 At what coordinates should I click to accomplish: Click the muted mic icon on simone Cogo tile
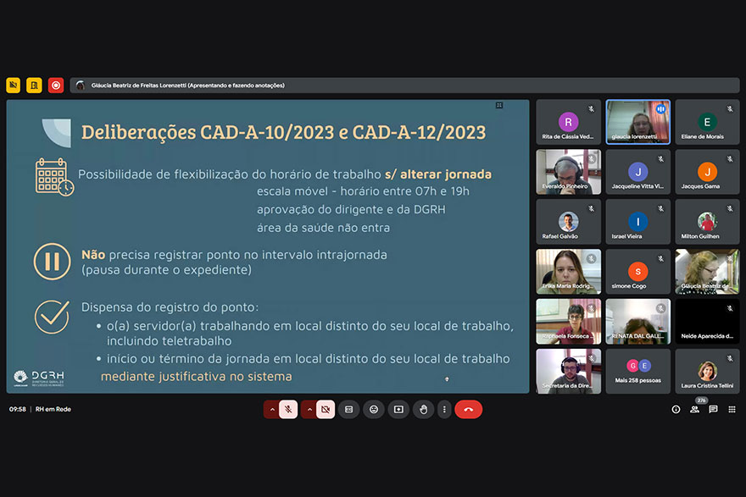point(661,259)
